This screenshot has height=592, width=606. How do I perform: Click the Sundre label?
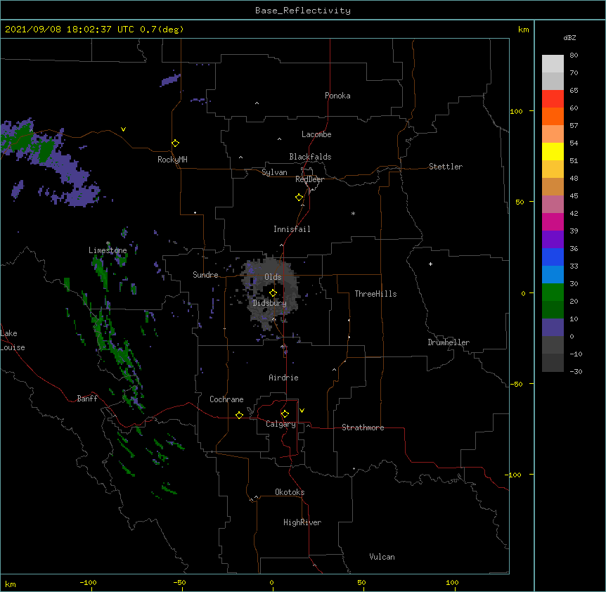tap(205, 275)
